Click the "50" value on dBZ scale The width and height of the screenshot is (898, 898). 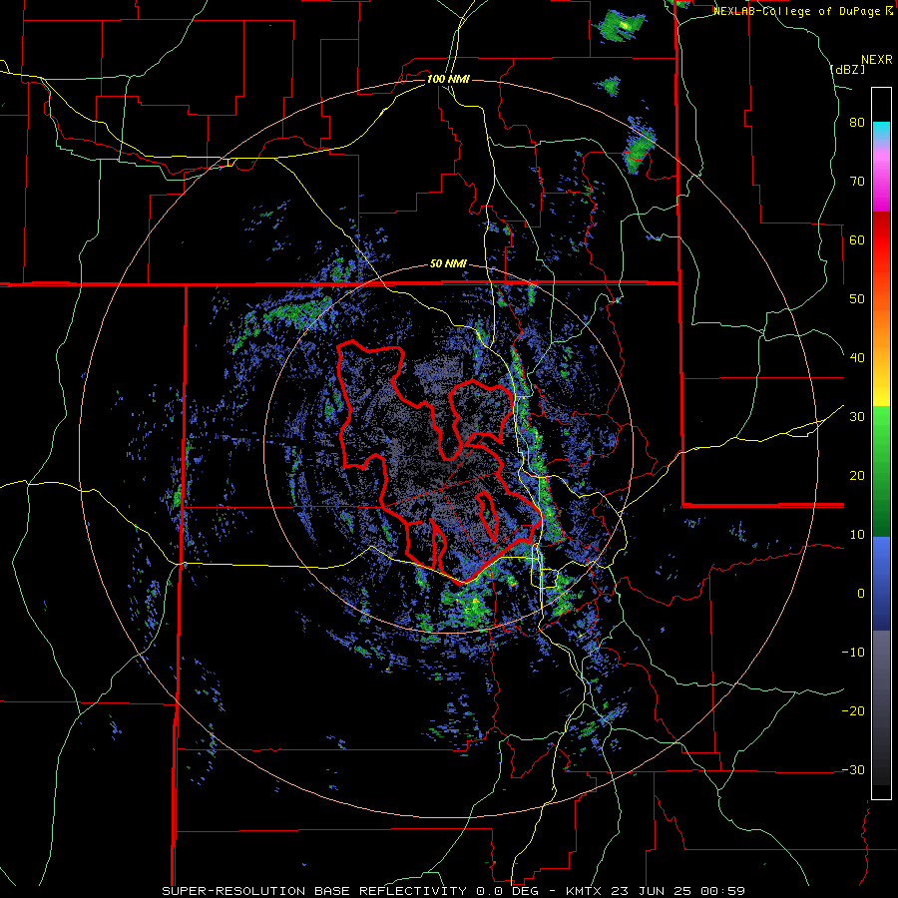pos(857,299)
